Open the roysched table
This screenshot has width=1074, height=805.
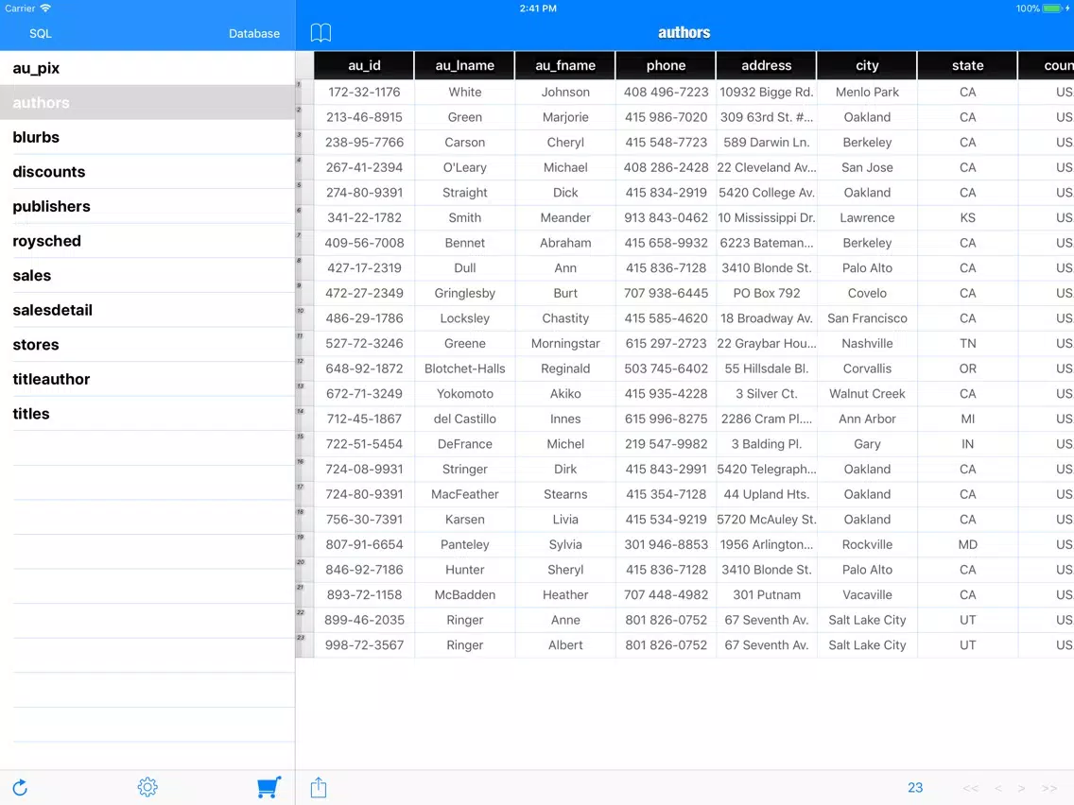[x=147, y=241]
